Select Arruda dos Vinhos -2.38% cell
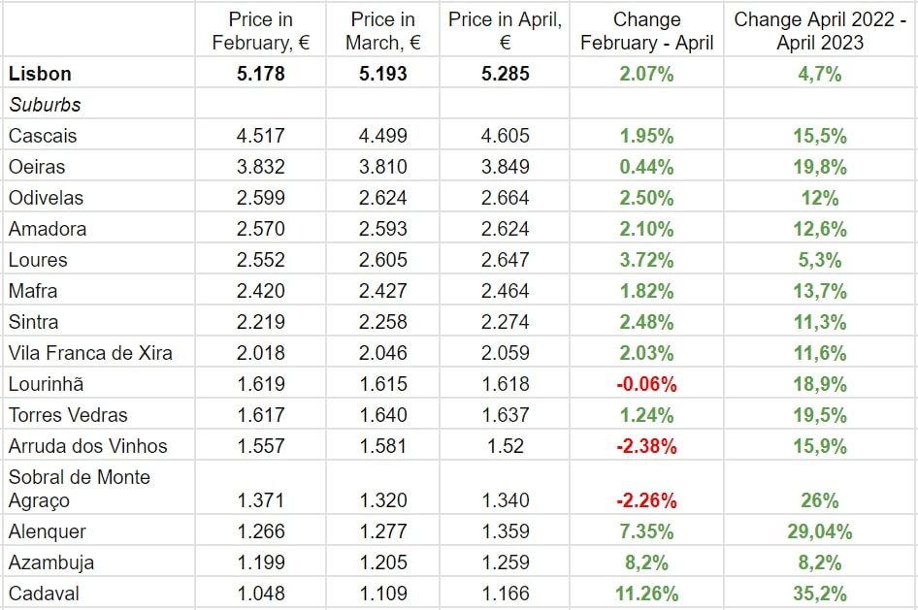 [646, 446]
